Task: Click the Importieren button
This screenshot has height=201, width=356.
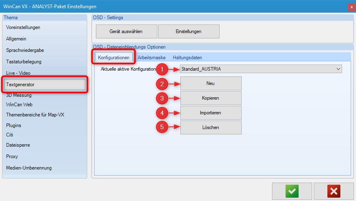Action: point(211,113)
